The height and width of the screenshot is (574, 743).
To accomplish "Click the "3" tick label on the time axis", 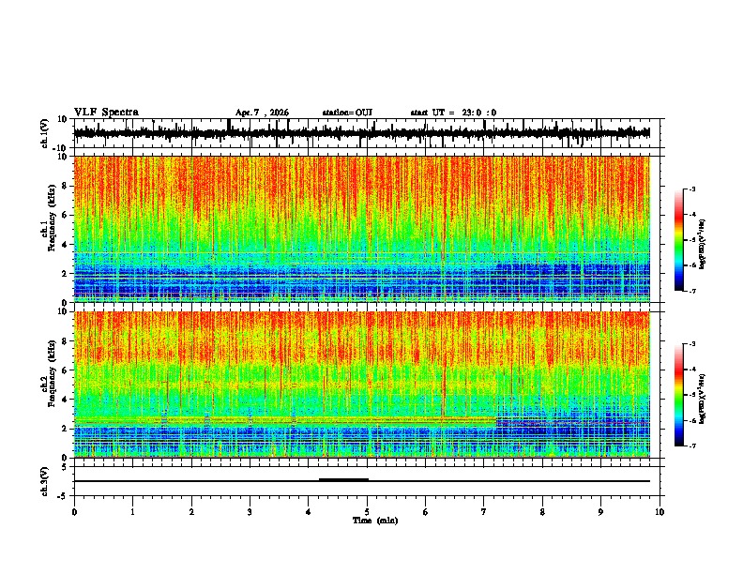I will click(x=250, y=512).
